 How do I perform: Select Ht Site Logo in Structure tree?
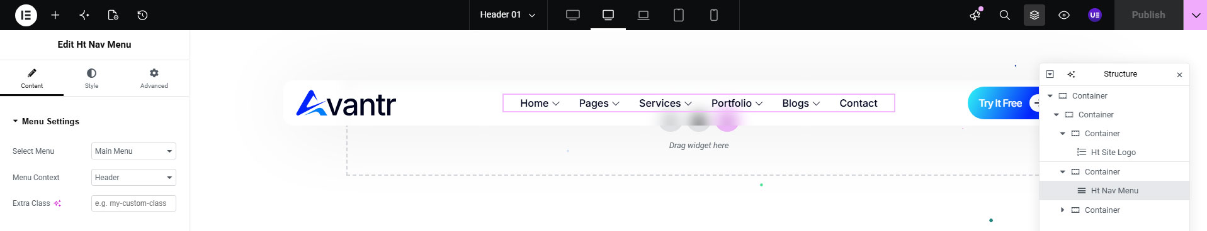pyautogui.click(x=1114, y=153)
